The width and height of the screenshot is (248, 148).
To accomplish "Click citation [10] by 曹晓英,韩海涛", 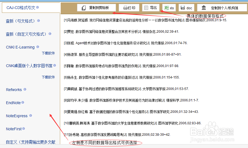I will 133,123.
